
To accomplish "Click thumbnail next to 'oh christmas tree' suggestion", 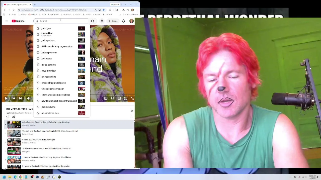I will tap(82, 113).
